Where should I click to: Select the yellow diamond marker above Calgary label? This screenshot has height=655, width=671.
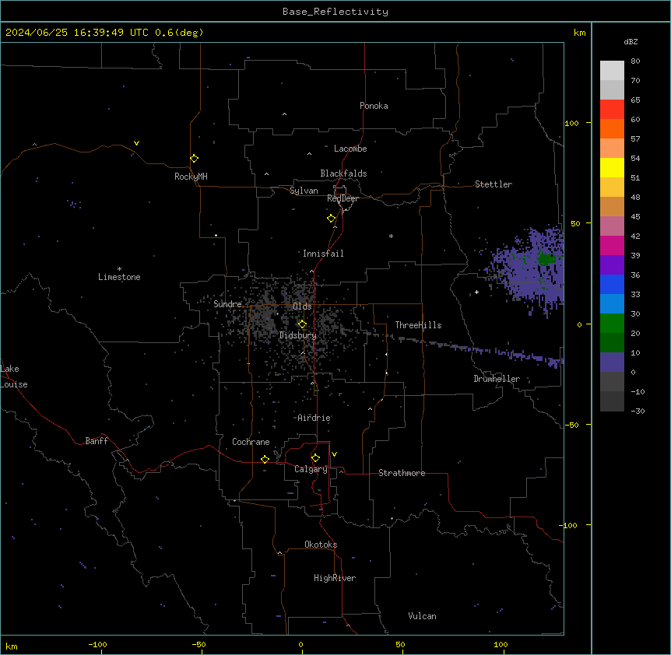click(x=315, y=458)
